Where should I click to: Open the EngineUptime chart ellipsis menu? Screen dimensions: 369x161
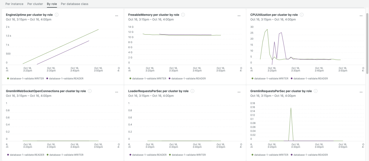click(117, 16)
